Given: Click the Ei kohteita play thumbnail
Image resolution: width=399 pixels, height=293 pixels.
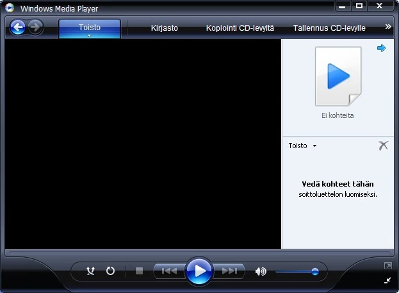Looking at the screenshot, I should [x=338, y=76].
